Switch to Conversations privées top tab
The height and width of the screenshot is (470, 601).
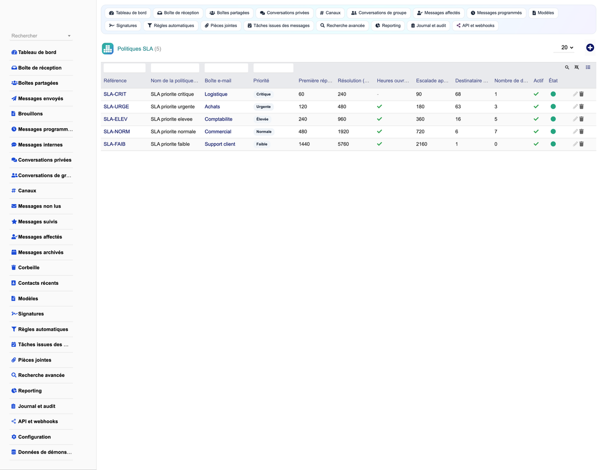point(284,13)
